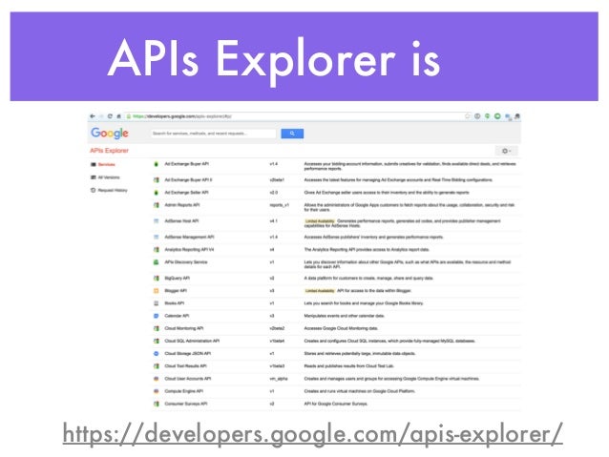Select All Versions in the sidebar
Screen dimensions: 609x457
point(109,177)
